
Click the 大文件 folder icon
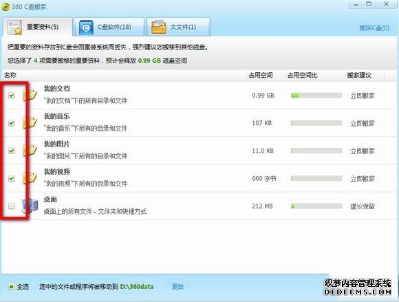pyautogui.click(x=158, y=28)
